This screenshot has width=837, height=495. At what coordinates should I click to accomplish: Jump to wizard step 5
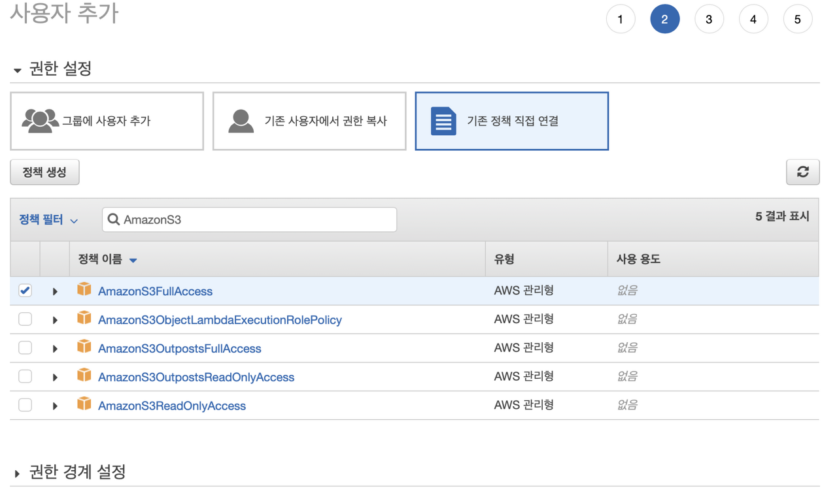[798, 19]
